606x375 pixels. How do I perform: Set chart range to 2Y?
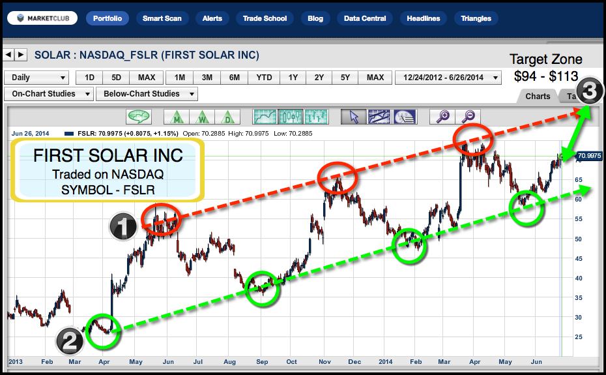[x=319, y=78]
